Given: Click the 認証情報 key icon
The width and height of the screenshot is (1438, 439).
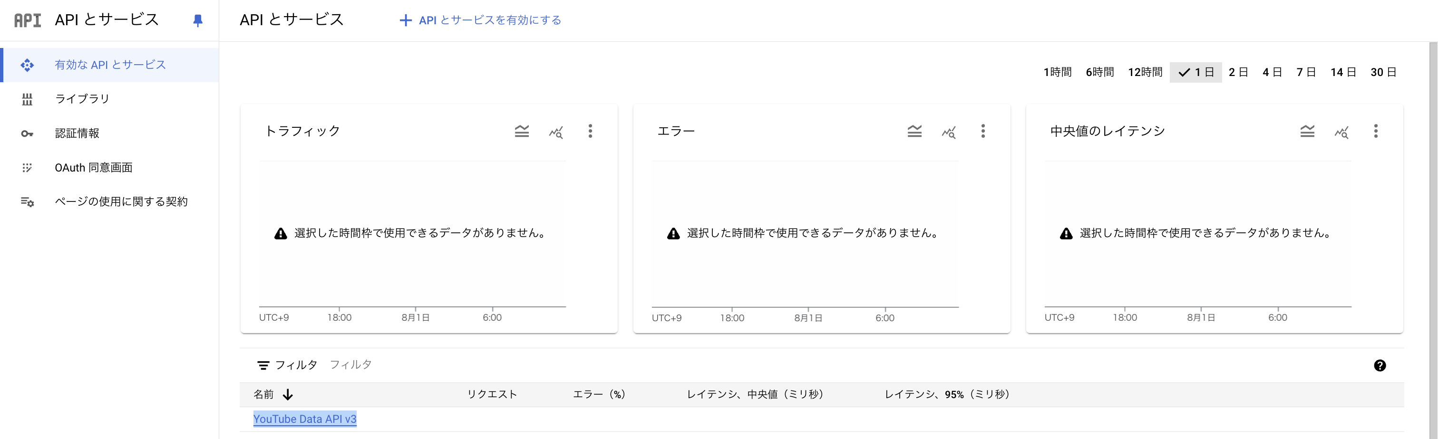Looking at the screenshot, I should coord(27,134).
